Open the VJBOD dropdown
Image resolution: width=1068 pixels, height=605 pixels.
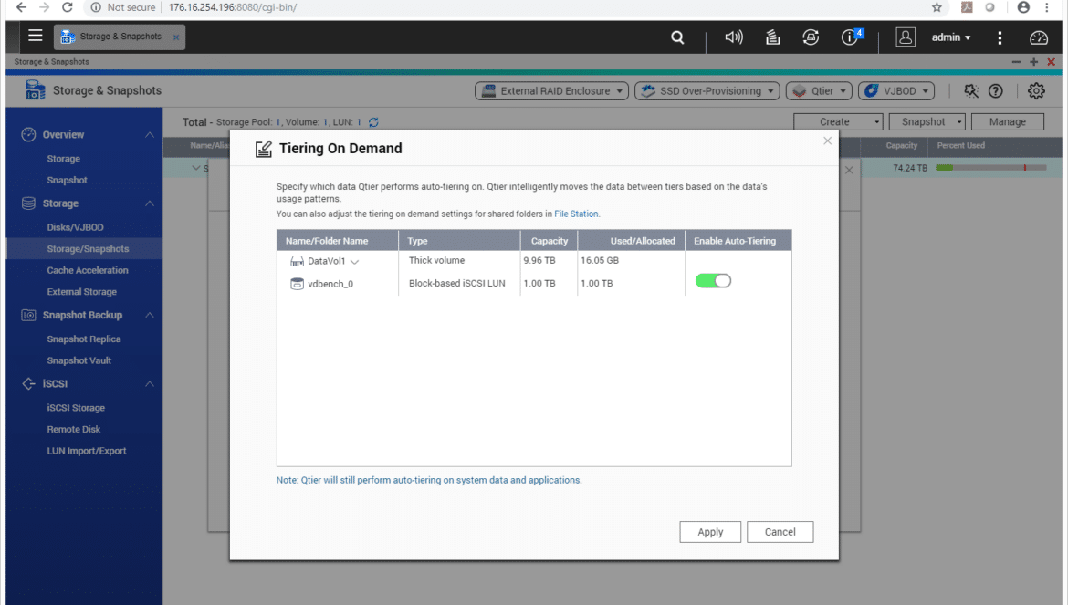pos(895,90)
